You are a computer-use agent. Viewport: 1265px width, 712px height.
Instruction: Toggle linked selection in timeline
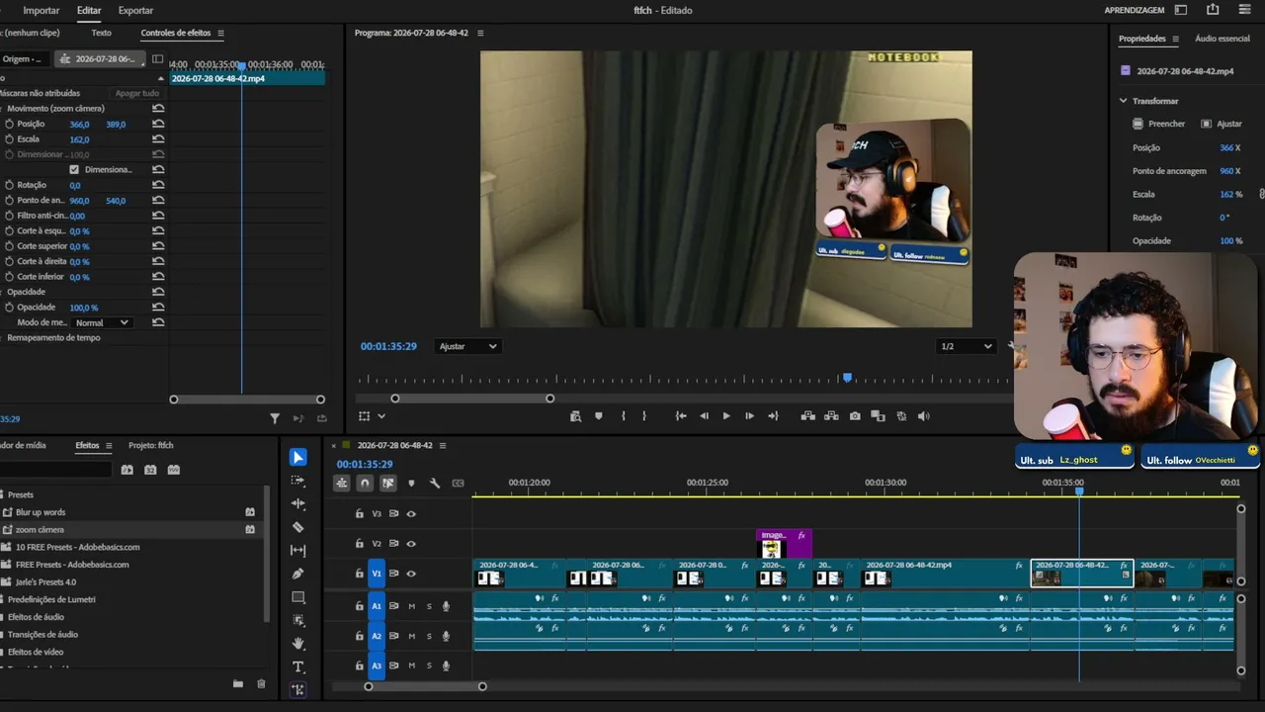tap(388, 484)
